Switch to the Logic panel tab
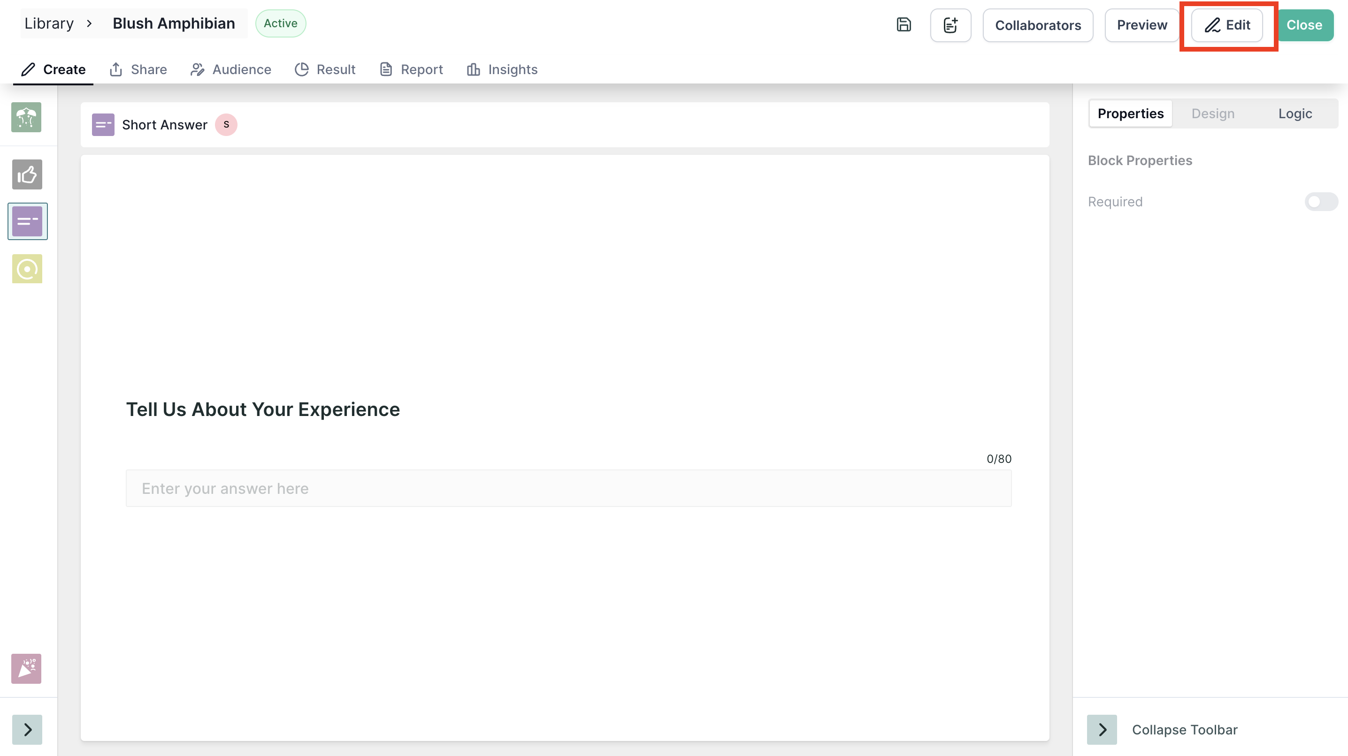 (x=1294, y=113)
